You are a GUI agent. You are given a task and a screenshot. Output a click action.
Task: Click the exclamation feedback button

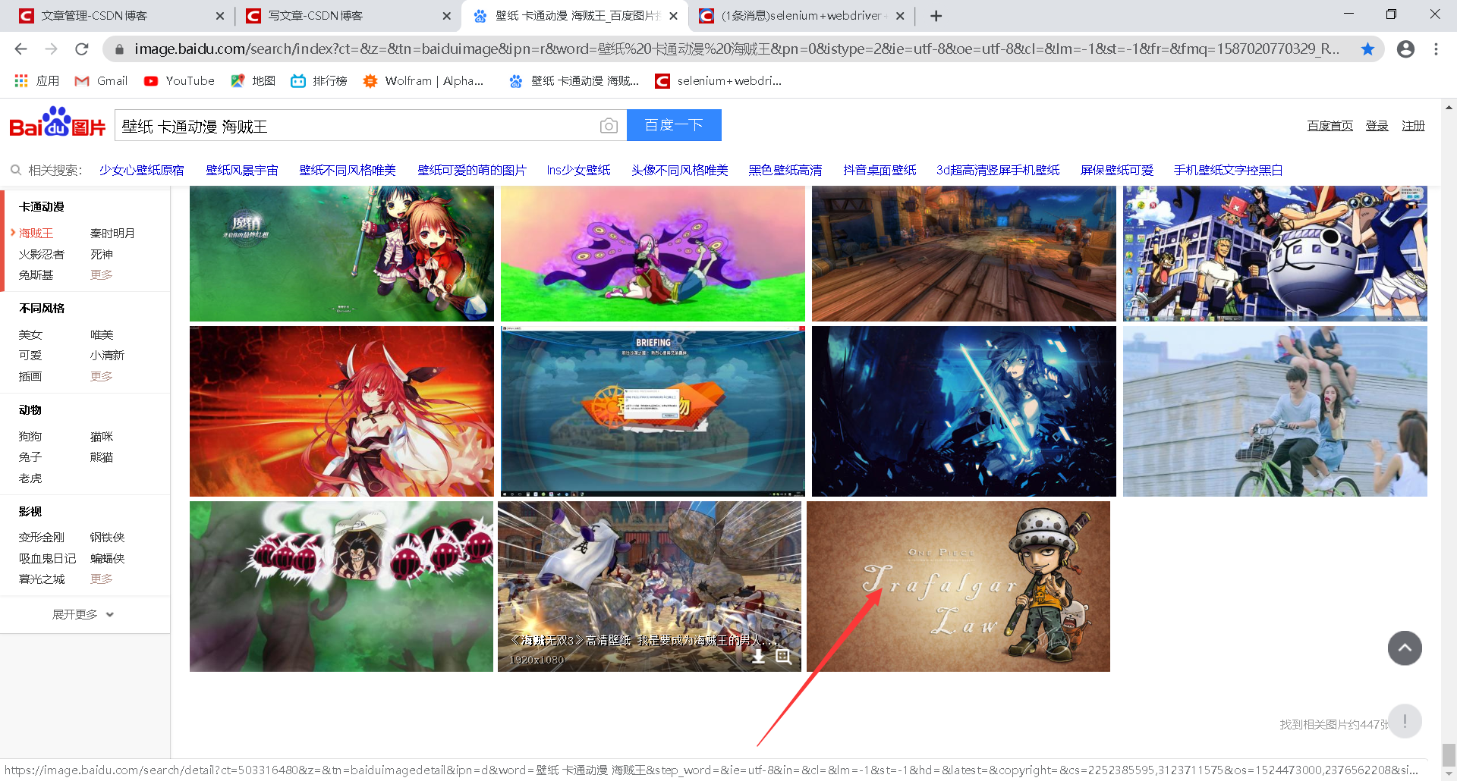point(1405,721)
